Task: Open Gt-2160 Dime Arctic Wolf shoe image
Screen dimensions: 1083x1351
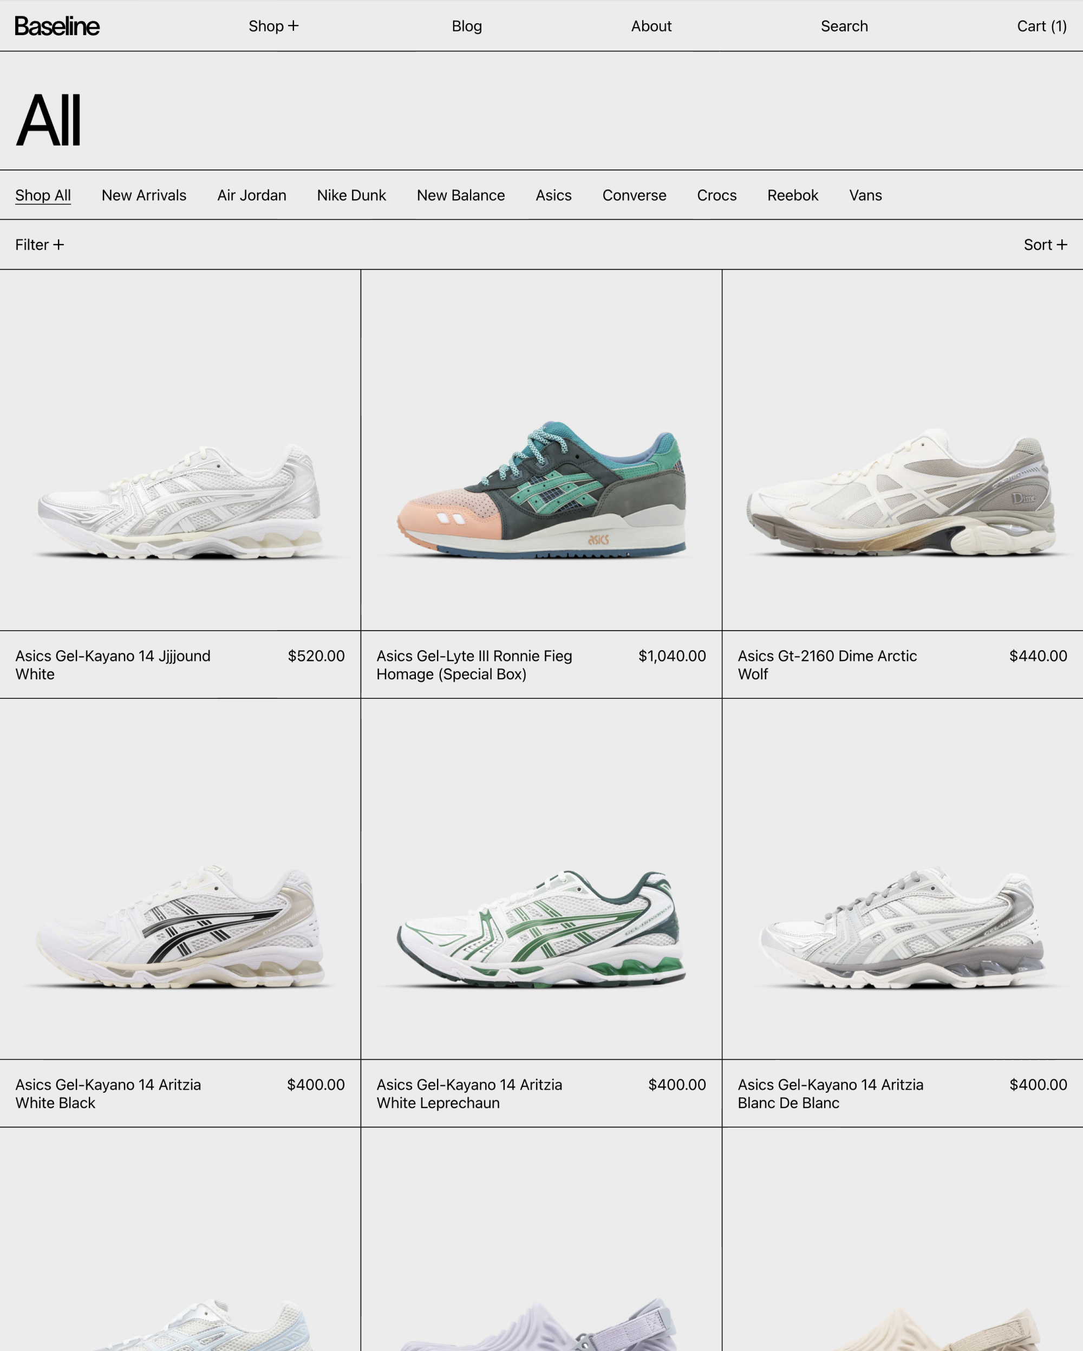Action: click(903, 450)
